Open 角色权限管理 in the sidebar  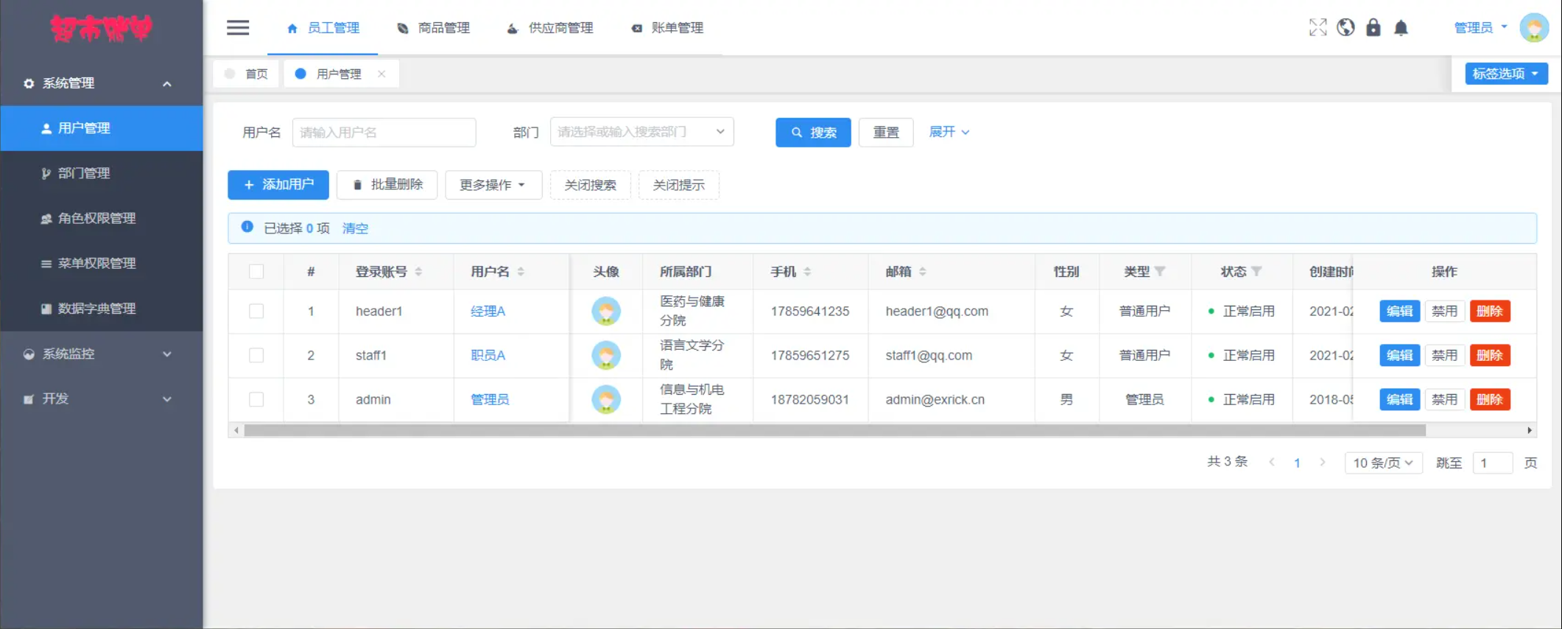pos(96,219)
